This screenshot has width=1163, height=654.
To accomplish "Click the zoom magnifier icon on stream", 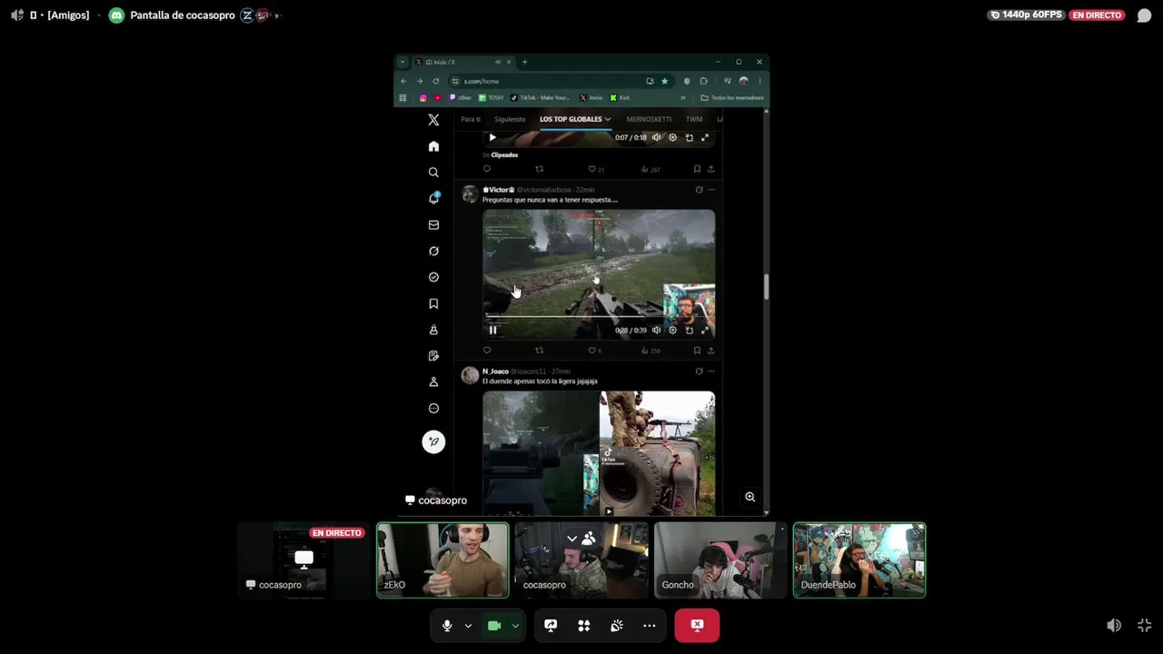I will (x=750, y=497).
